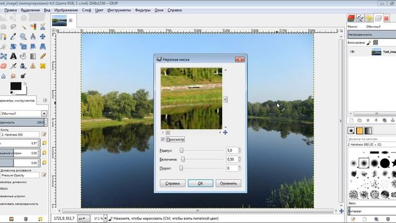Click the duplicate layer icon in Layers panel
Viewport: 396px width, 223px height.
coord(384,120)
